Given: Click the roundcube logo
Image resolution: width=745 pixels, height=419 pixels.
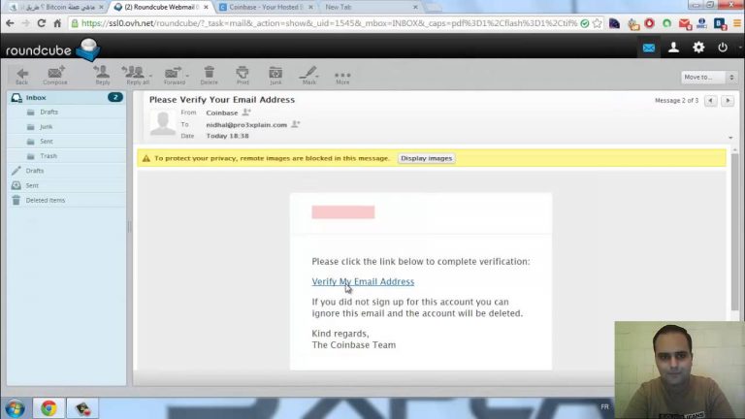Looking at the screenshot, I should [52, 49].
